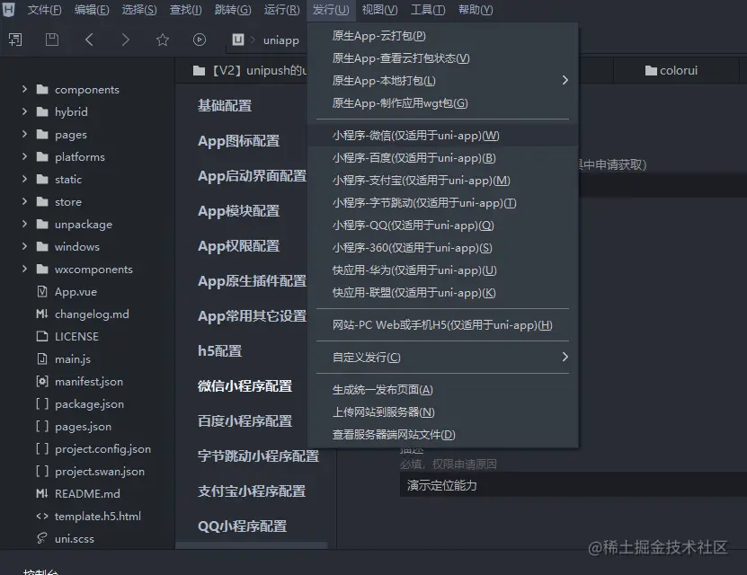
Task: Click uniapp in the breadcrumb path
Action: point(281,40)
